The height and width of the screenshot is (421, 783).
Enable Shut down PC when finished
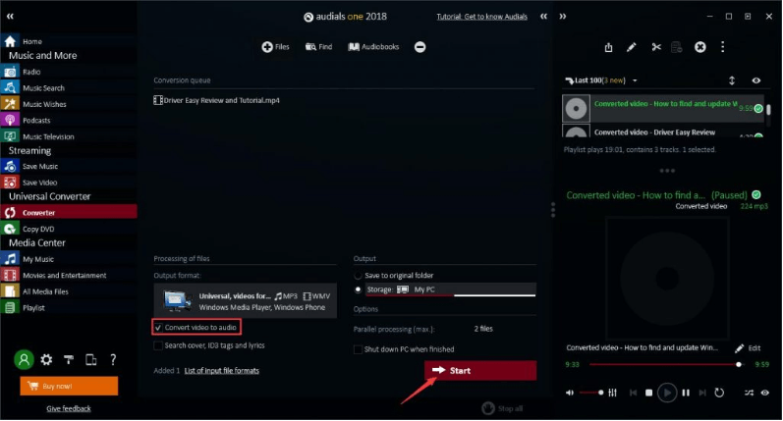[x=358, y=349]
